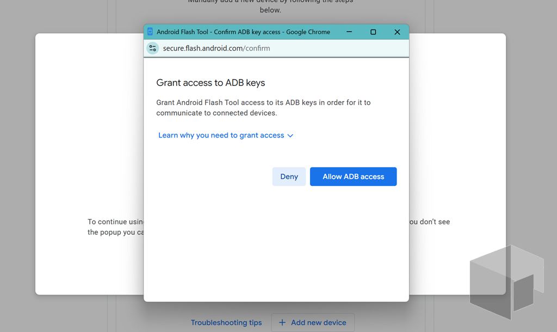The image size is (557, 332).
Task: Expand Learn why you need to grant access
Action: pos(226,135)
